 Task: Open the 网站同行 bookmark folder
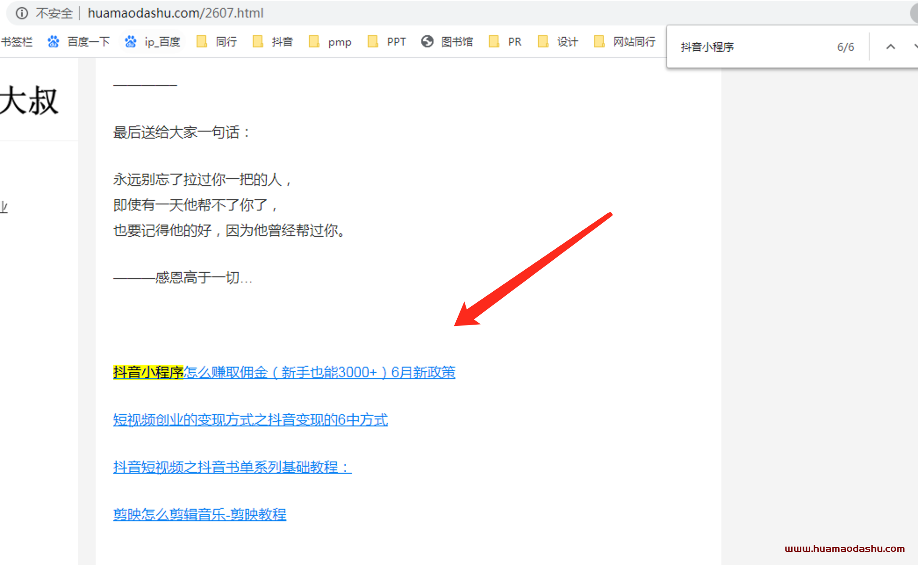point(625,42)
